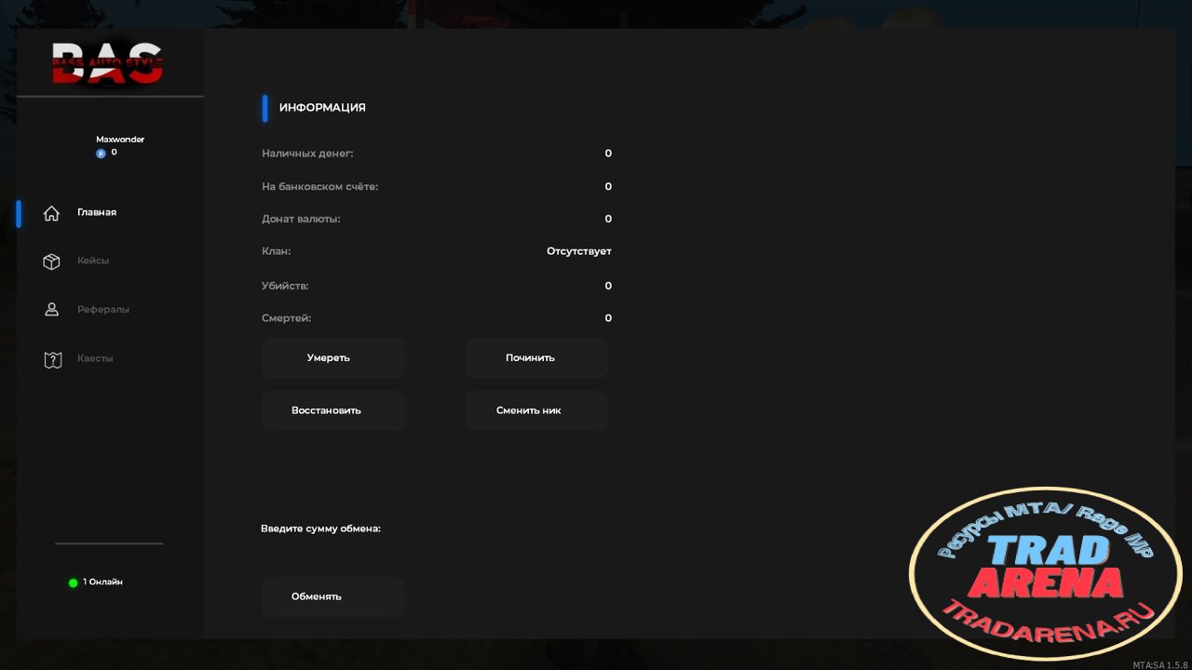Screen dimensions: 1192x670
Task: Click the home icon beside Главная
Action: pyautogui.click(x=52, y=213)
